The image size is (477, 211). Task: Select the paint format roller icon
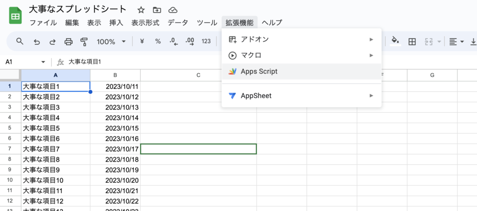pos(84,41)
